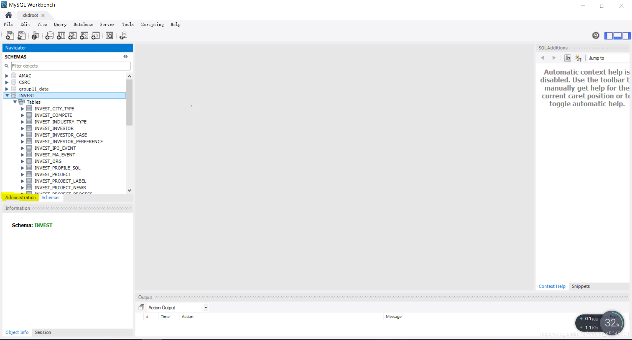Toggle automatic context help
Viewport: 632px width, 340px height.
point(578,58)
